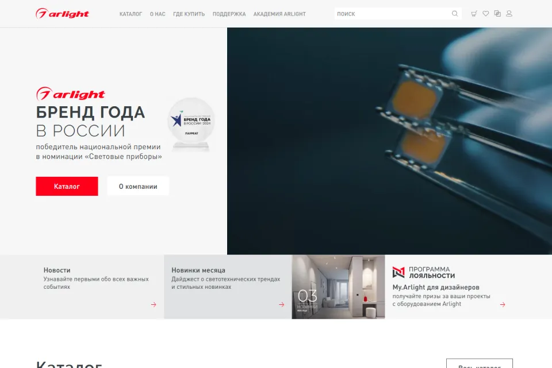552x368 pixels.
Task: Click the red arrow in My.Arlight loyalty card
Action: pyautogui.click(x=503, y=304)
